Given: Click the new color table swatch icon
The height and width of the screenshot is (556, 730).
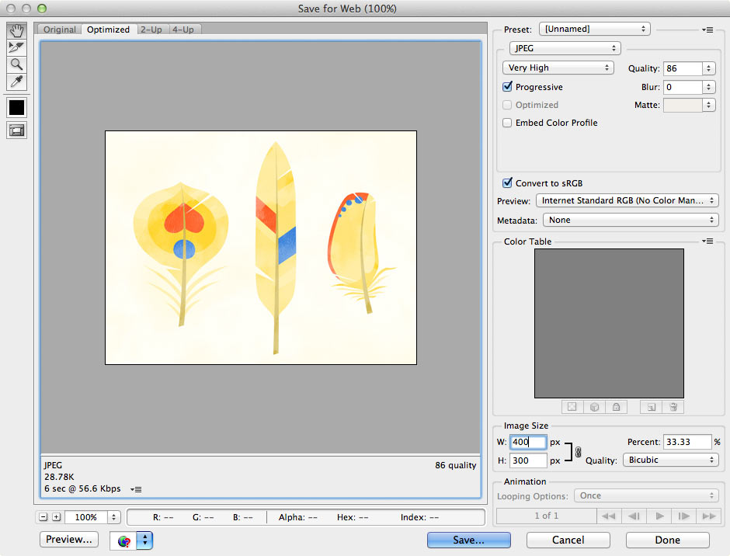Looking at the screenshot, I should (652, 407).
